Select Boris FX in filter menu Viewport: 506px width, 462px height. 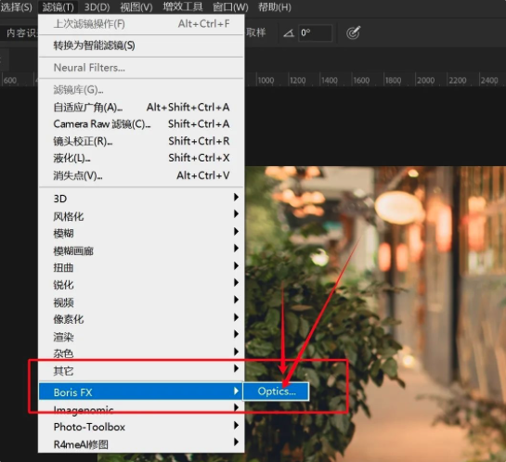[x=141, y=391]
